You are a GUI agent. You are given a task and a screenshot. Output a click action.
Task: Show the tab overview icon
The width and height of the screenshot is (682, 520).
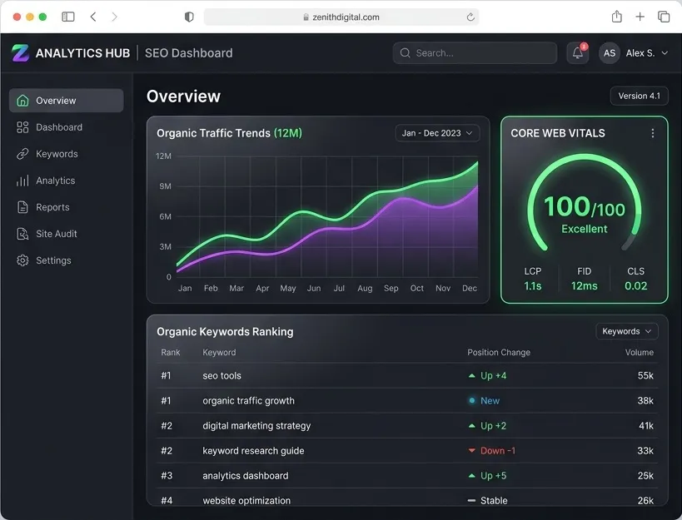664,17
